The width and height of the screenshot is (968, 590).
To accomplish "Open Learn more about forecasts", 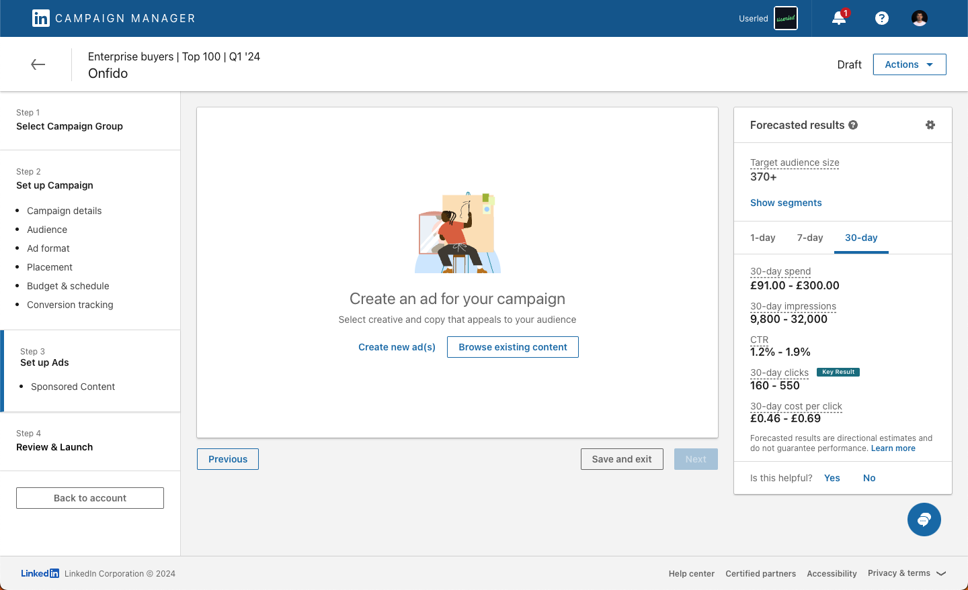I will (x=893, y=448).
